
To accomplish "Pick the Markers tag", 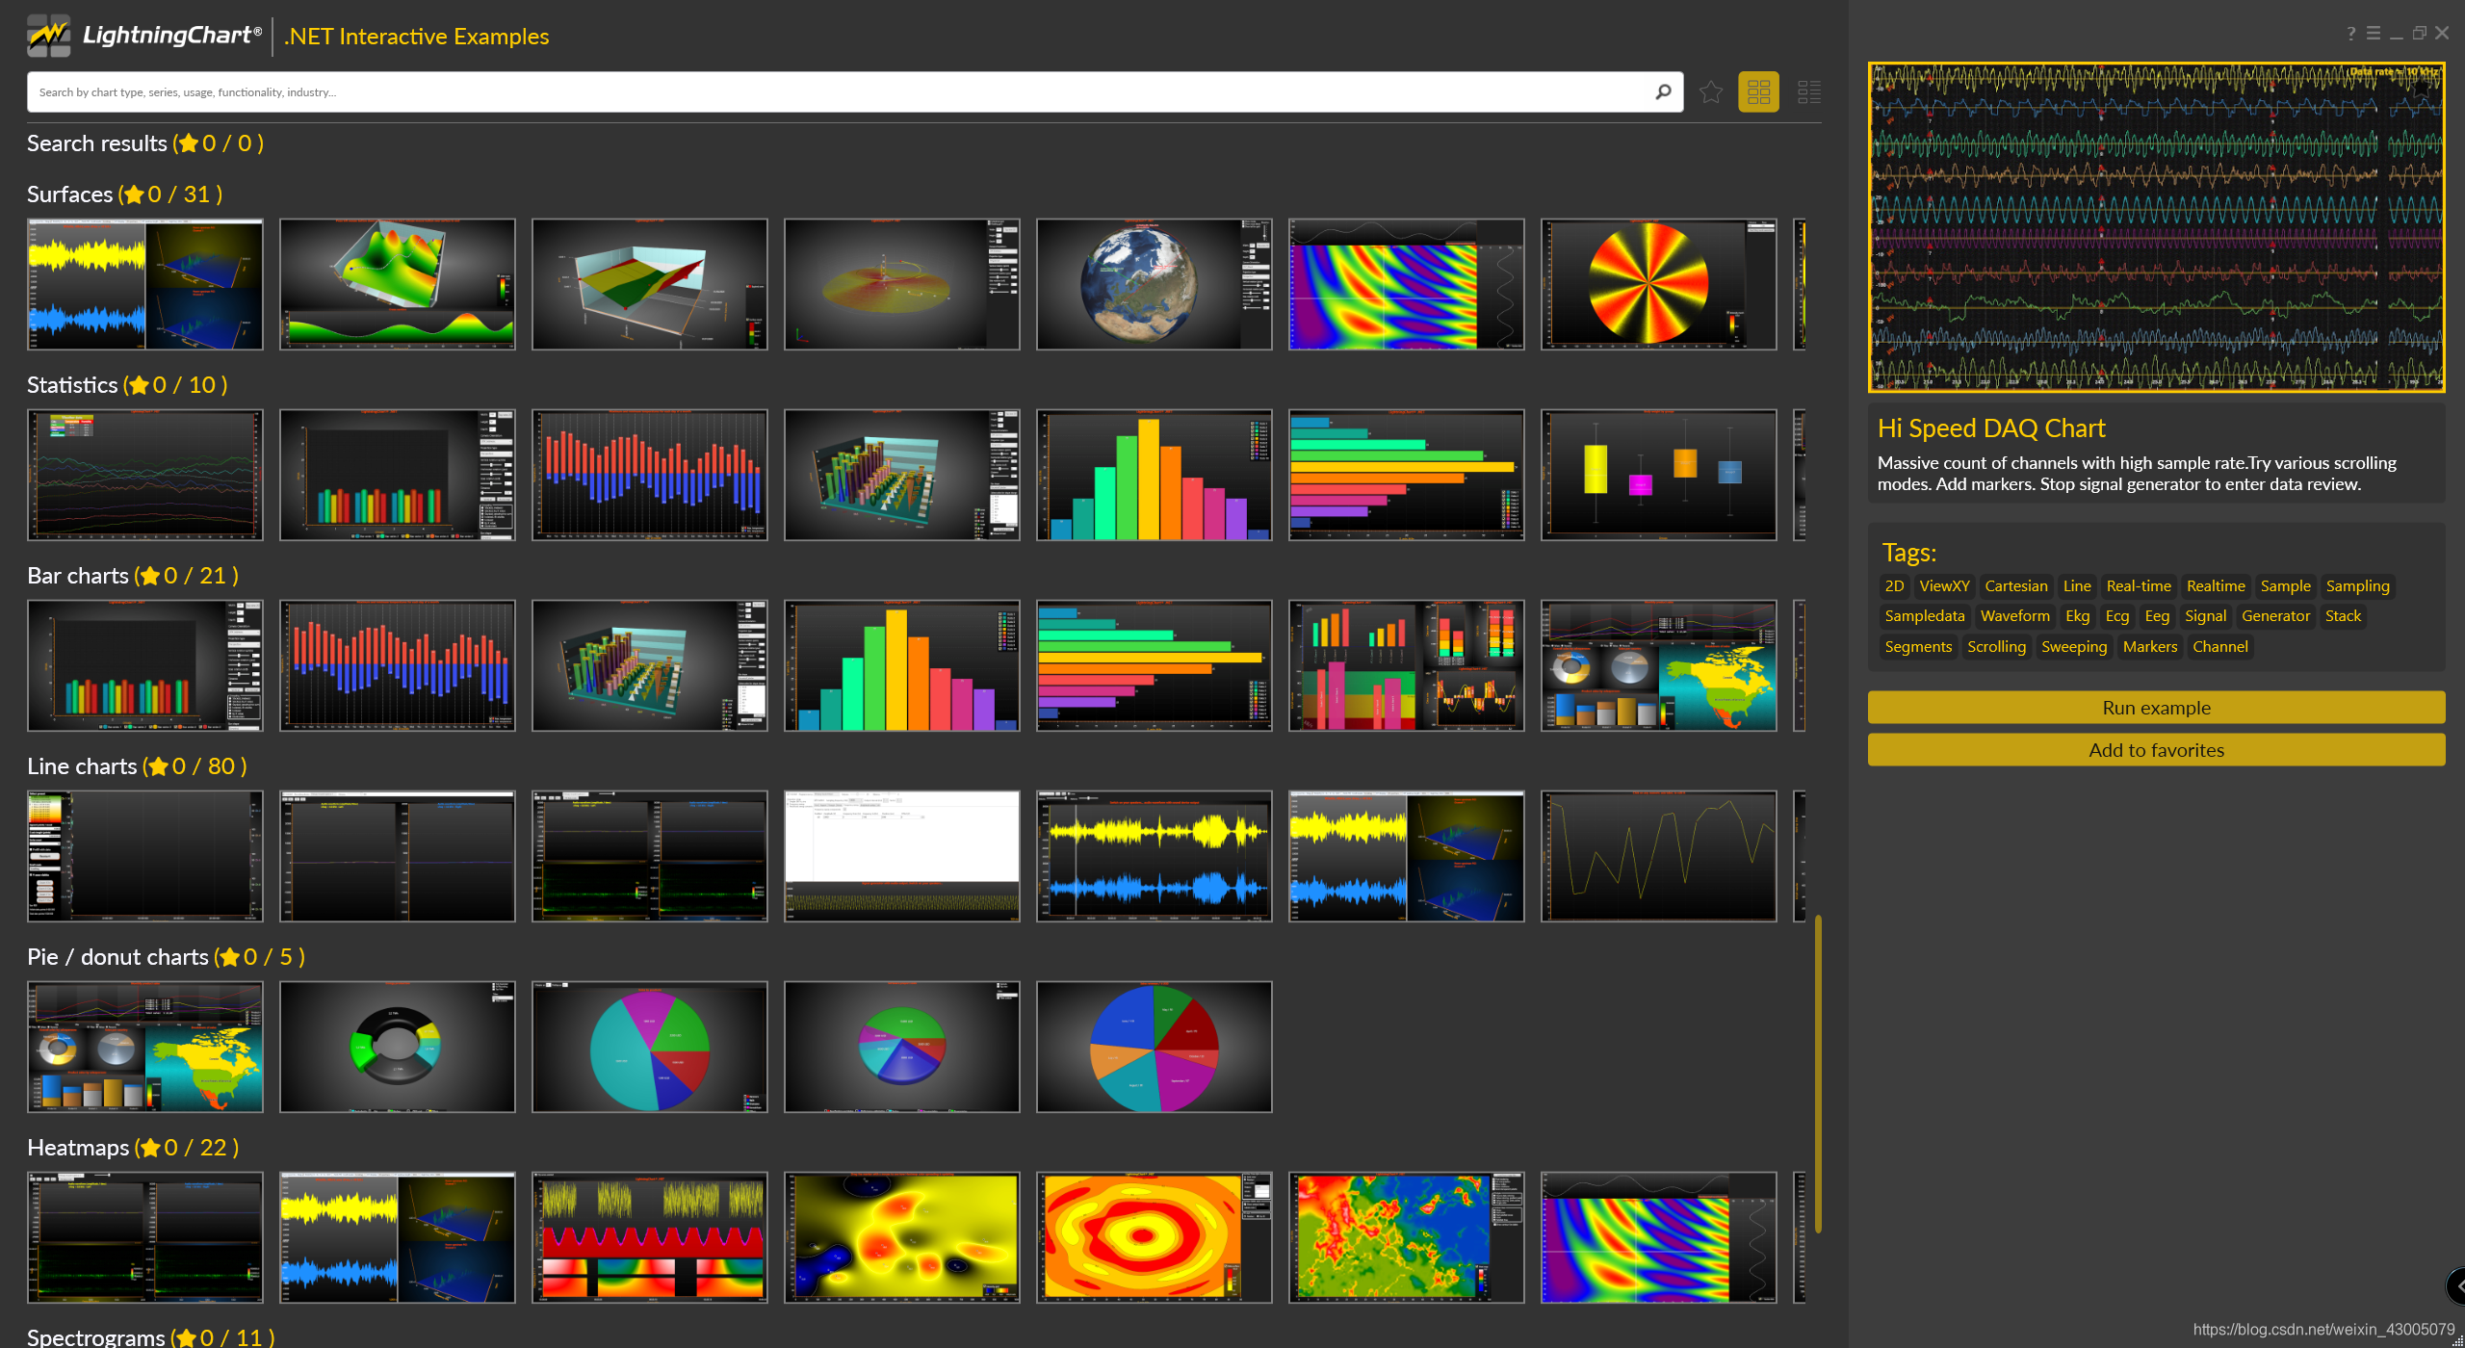I will point(2149,647).
